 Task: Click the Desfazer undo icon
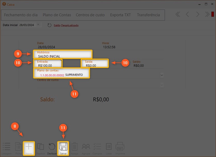[52, 147]
